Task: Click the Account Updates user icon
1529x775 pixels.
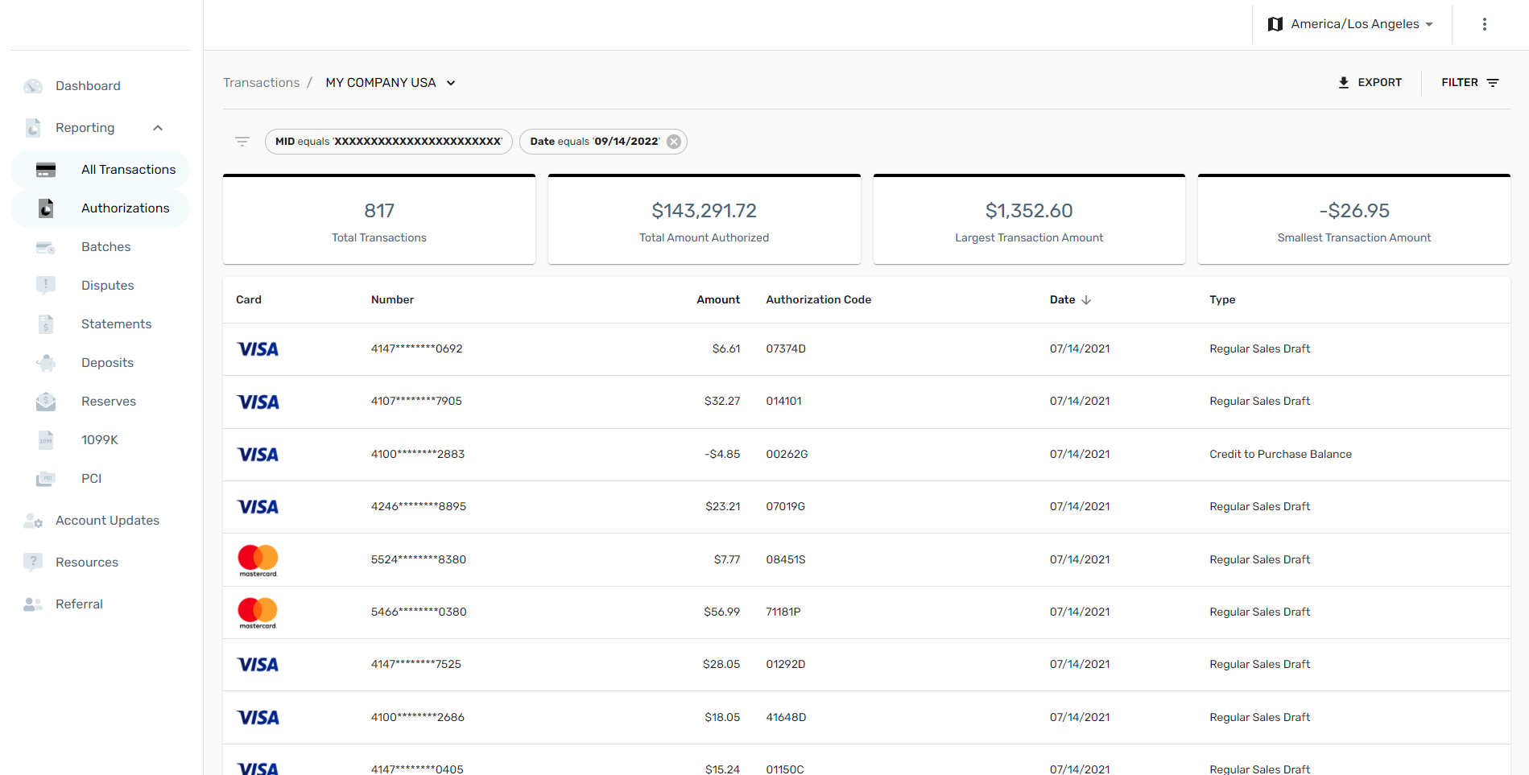Action: pos(33,521)
